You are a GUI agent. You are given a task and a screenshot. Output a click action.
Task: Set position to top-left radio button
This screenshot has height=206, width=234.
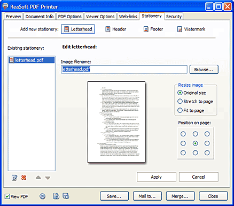coord(183,134)
